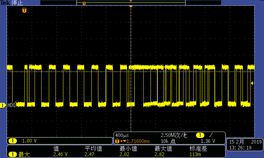This screenshot has height=158, width=264.
Task: Click the channel 1 HDQ ground marker
Action: pyautogui.click(x=3, y=105)
